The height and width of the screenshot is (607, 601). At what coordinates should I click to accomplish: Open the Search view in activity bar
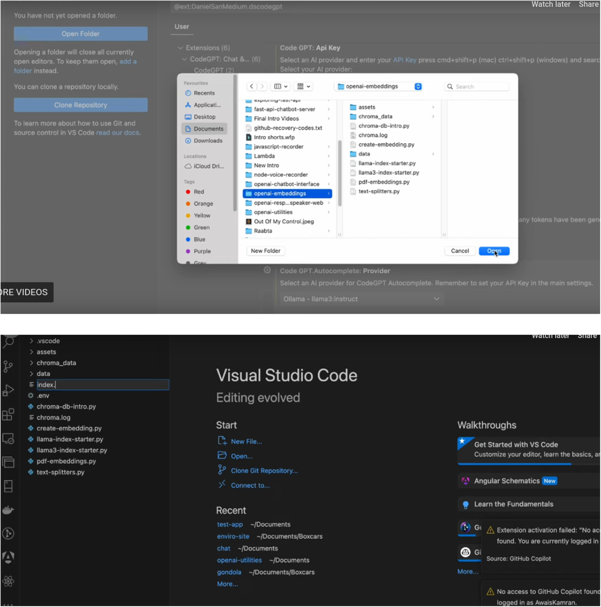(8, 343)
